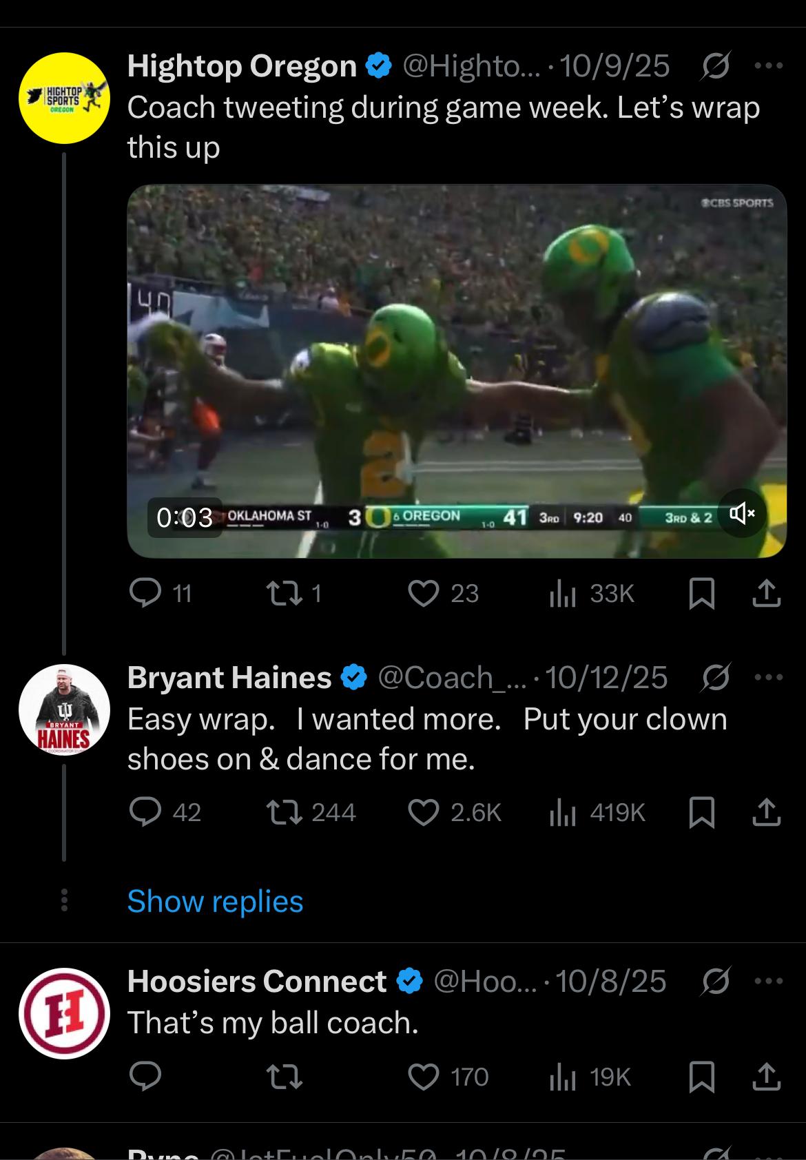Screen dimensions: 806x1160
Task: Open Bryant Haines' profile name
Action: pos(229,678)
